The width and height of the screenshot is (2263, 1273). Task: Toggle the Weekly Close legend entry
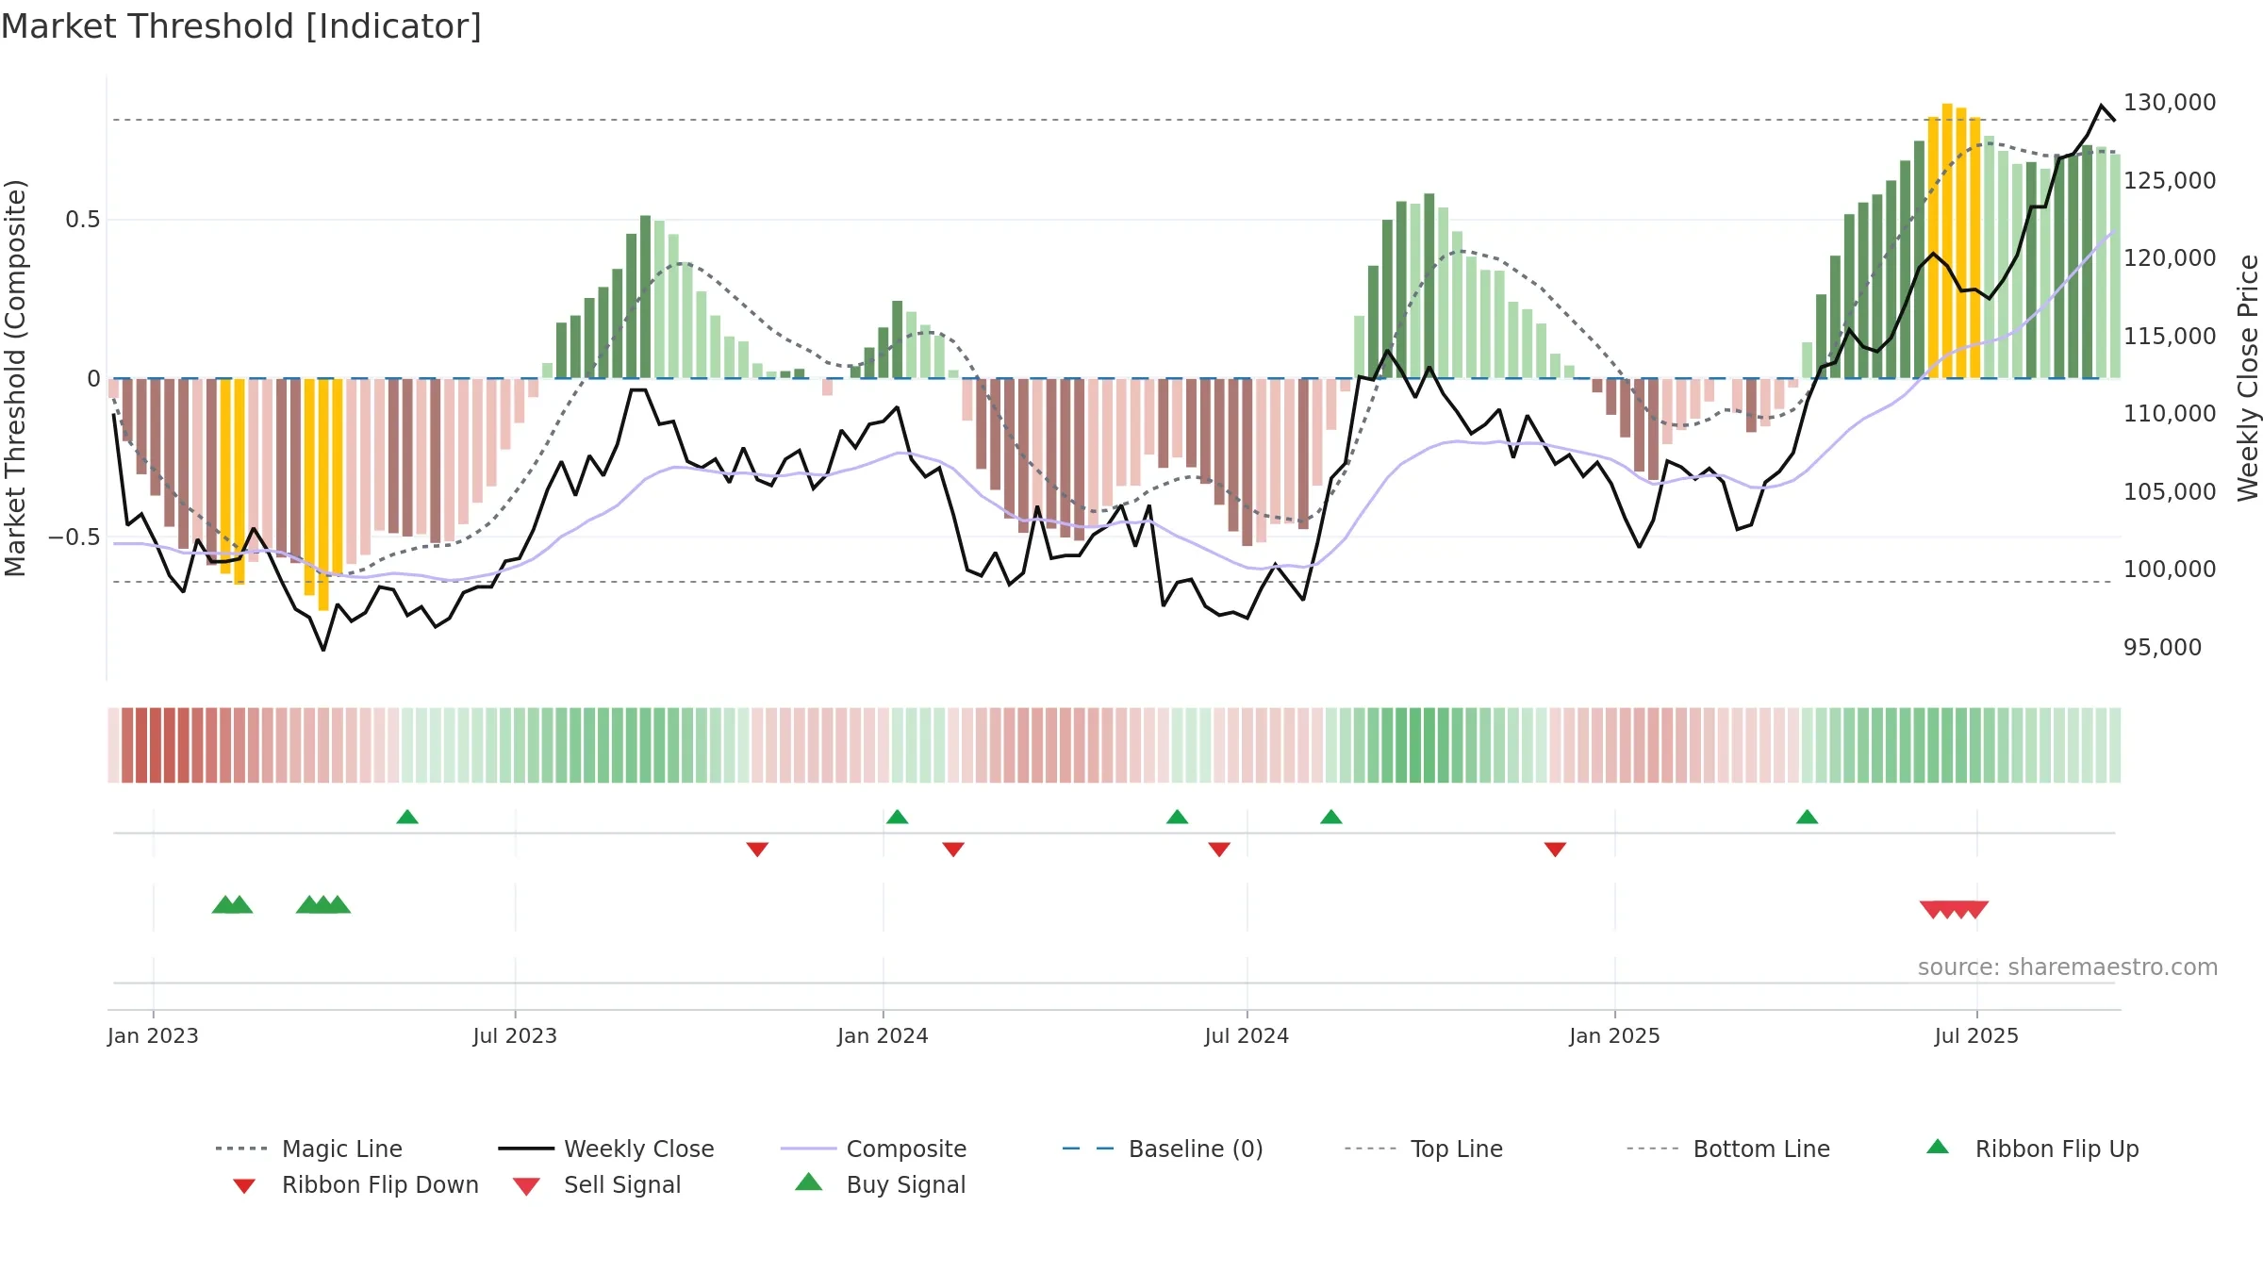(606, 1149)
